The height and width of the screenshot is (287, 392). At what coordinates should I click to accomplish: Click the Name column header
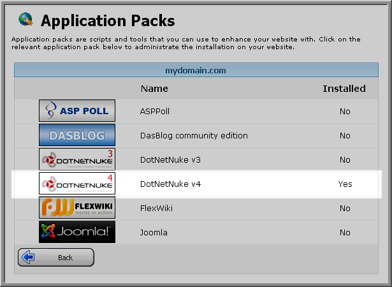coord(154,89)
